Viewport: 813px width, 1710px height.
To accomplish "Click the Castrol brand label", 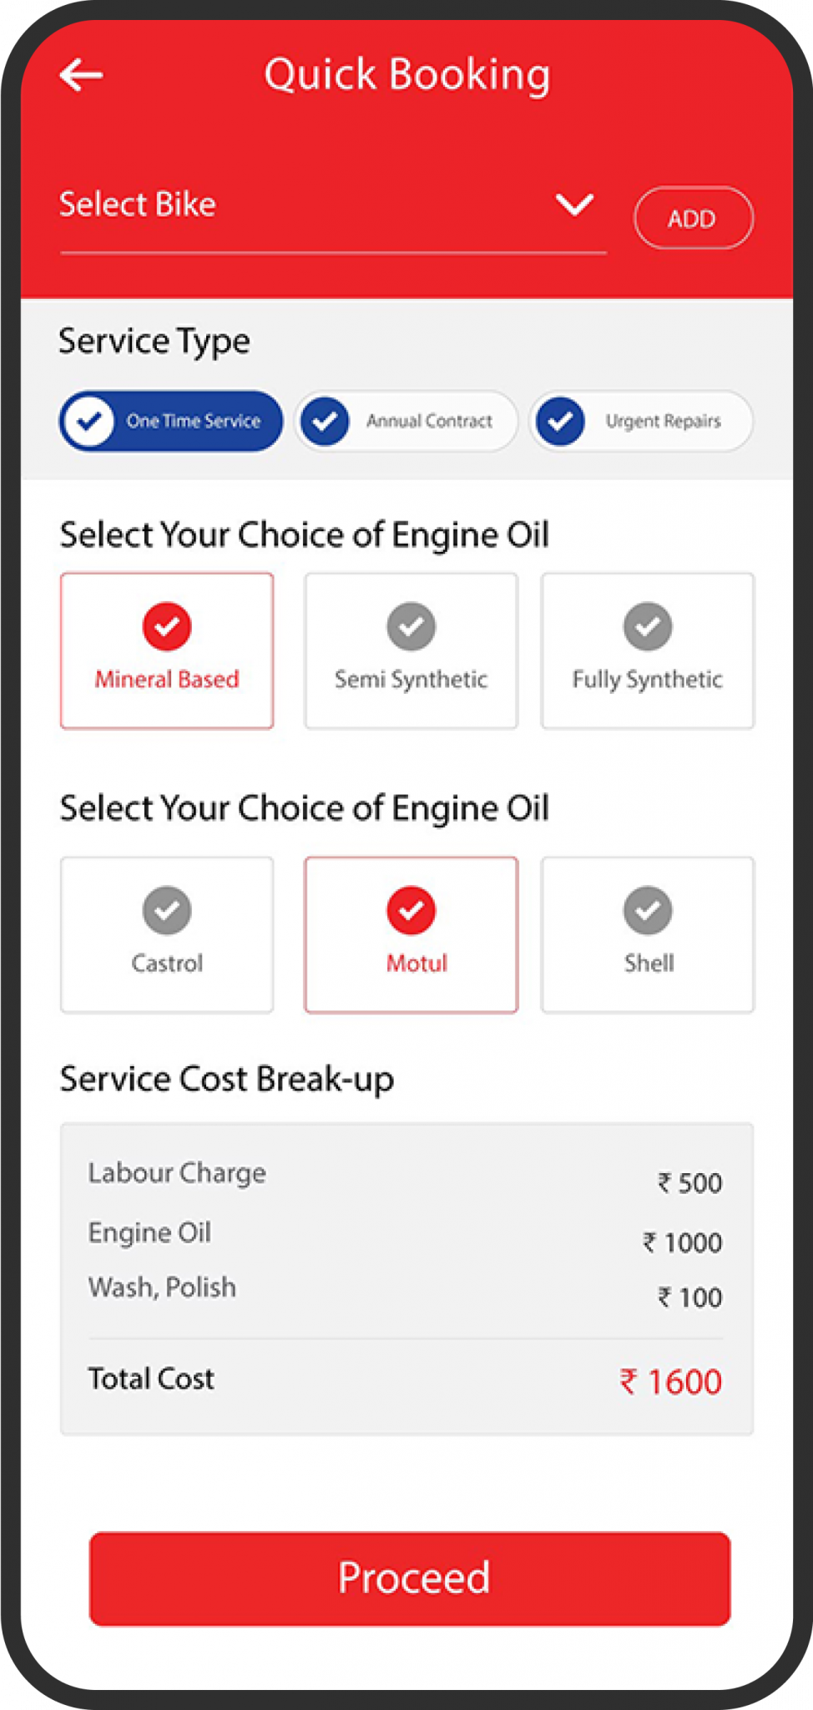I will click(x=167, y=963).
